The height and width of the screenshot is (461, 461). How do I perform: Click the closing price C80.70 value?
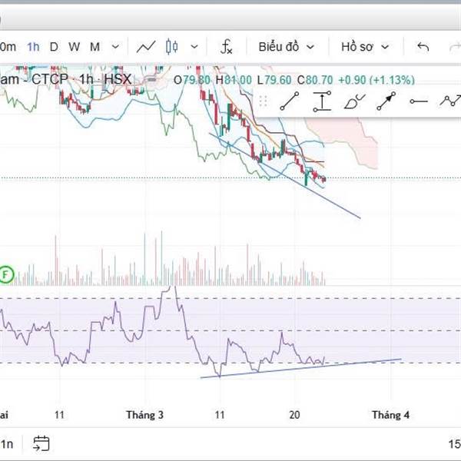pos(315,80)
